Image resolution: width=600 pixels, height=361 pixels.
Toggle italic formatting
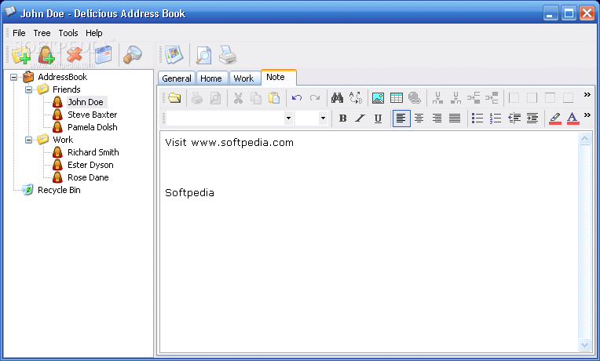pyautogui.click(x=360, y=119)
